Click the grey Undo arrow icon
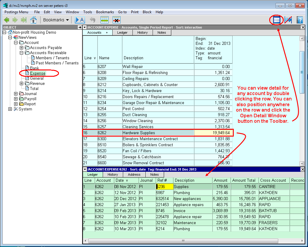This screenshot has height=247, width=308. click(x=93, y=20)
